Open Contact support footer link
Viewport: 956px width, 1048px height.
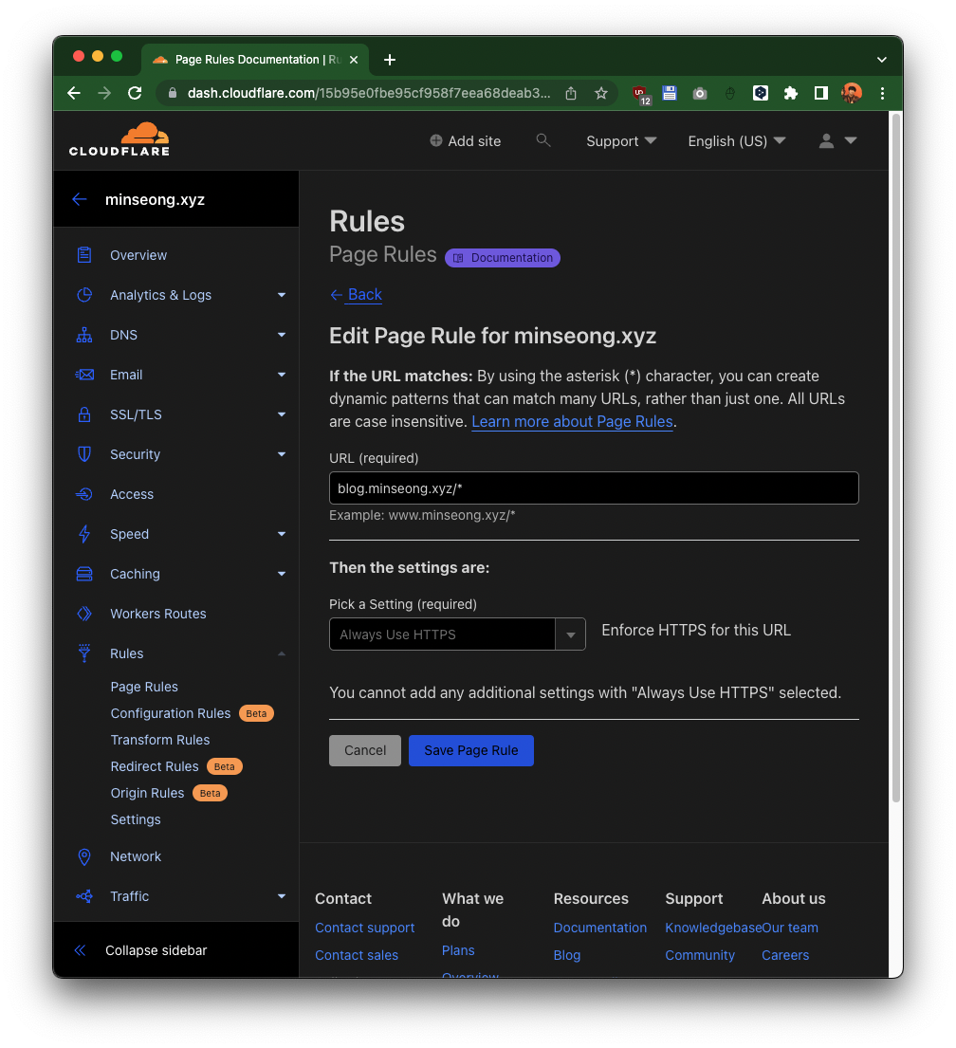(x=364, y=928)
